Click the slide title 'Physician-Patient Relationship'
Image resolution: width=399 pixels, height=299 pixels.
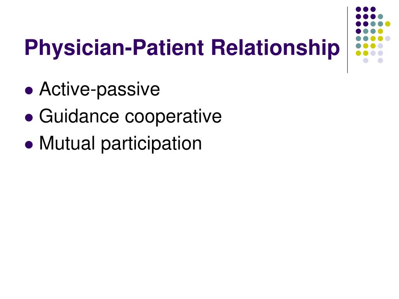tap(182, 48)
